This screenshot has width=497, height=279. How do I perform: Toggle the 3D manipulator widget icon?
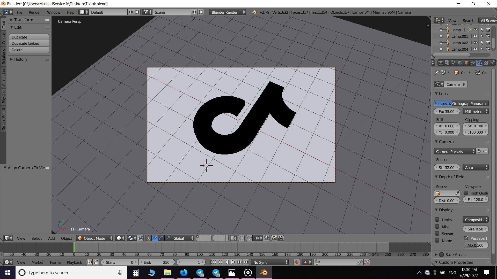pyautogui.click(x=148, y=238)
